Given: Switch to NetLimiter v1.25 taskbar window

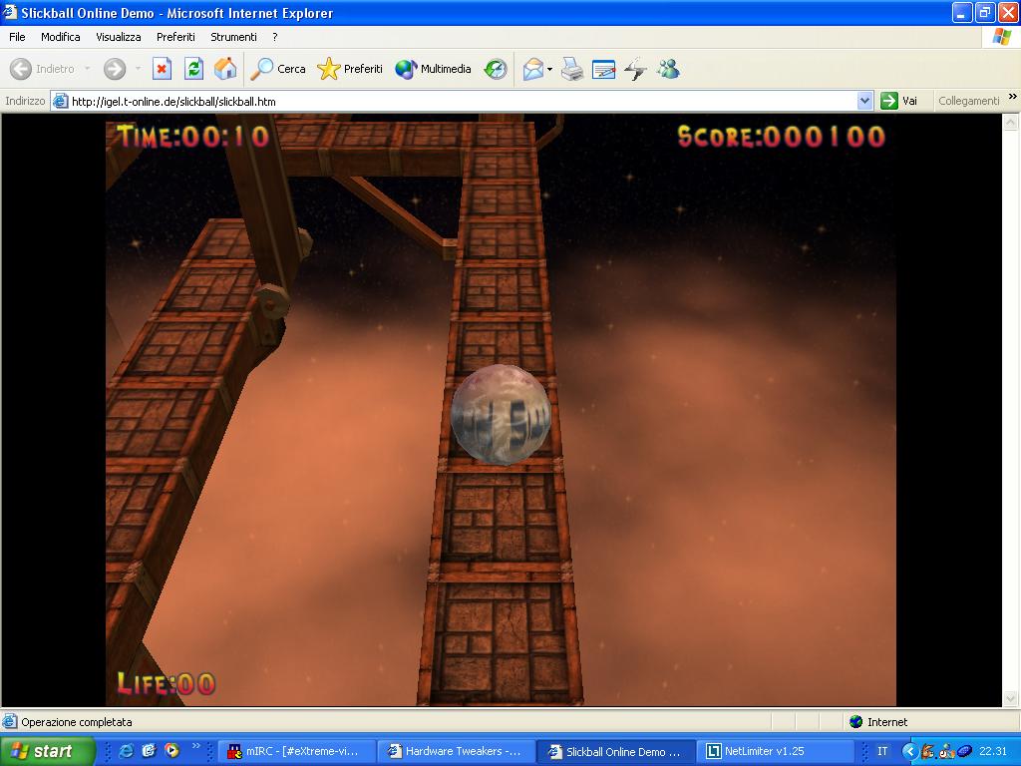Looking at the screenshot, I should [776, 752].
